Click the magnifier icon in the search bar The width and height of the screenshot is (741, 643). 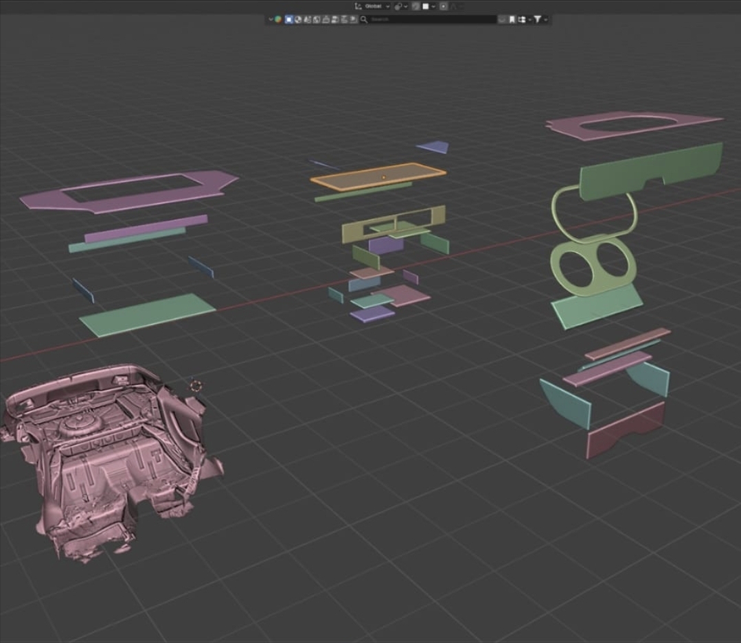(x=364, y=19)
